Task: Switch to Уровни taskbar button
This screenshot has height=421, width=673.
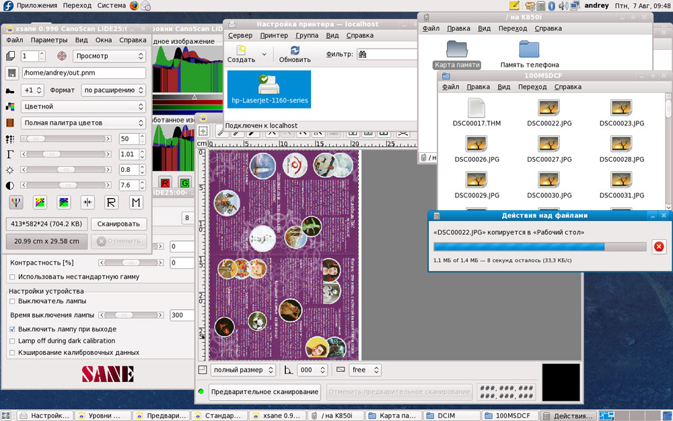Action: [104, 416]
